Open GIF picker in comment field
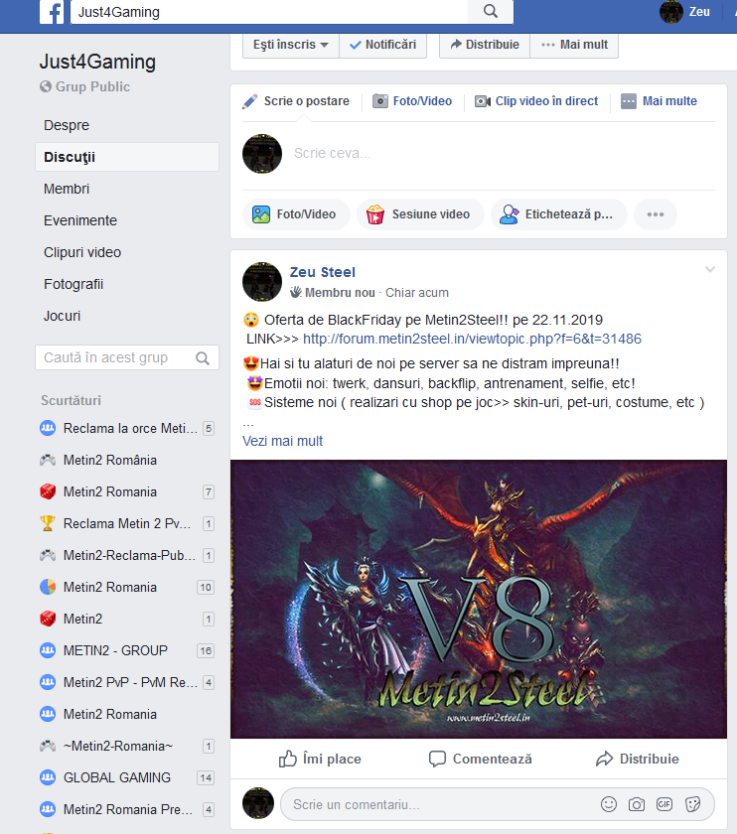737x834 pixels. pos(664,804)
